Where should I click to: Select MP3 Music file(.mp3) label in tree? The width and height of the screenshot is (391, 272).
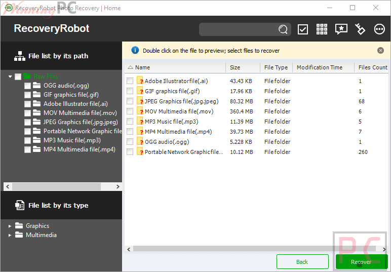point(72,140)
